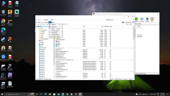170x96 pixels.
Task: Collapse the Config text (4) group
Action: click(x=132, y=71)
